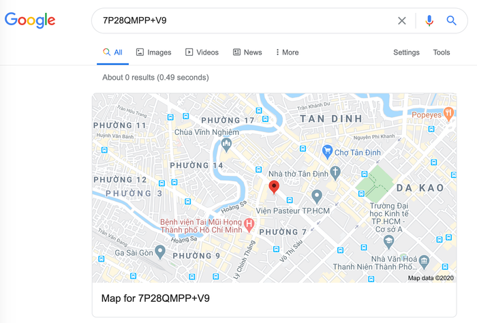Screen dimensions: 477x323
Task: Click the Bệnh viện Tai Mũi Họng hospital marker
Action: tap(249, 226)
